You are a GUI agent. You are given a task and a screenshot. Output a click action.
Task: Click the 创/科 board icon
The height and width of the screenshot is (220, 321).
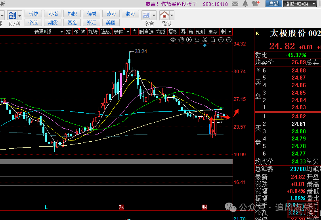click(12, 15)
